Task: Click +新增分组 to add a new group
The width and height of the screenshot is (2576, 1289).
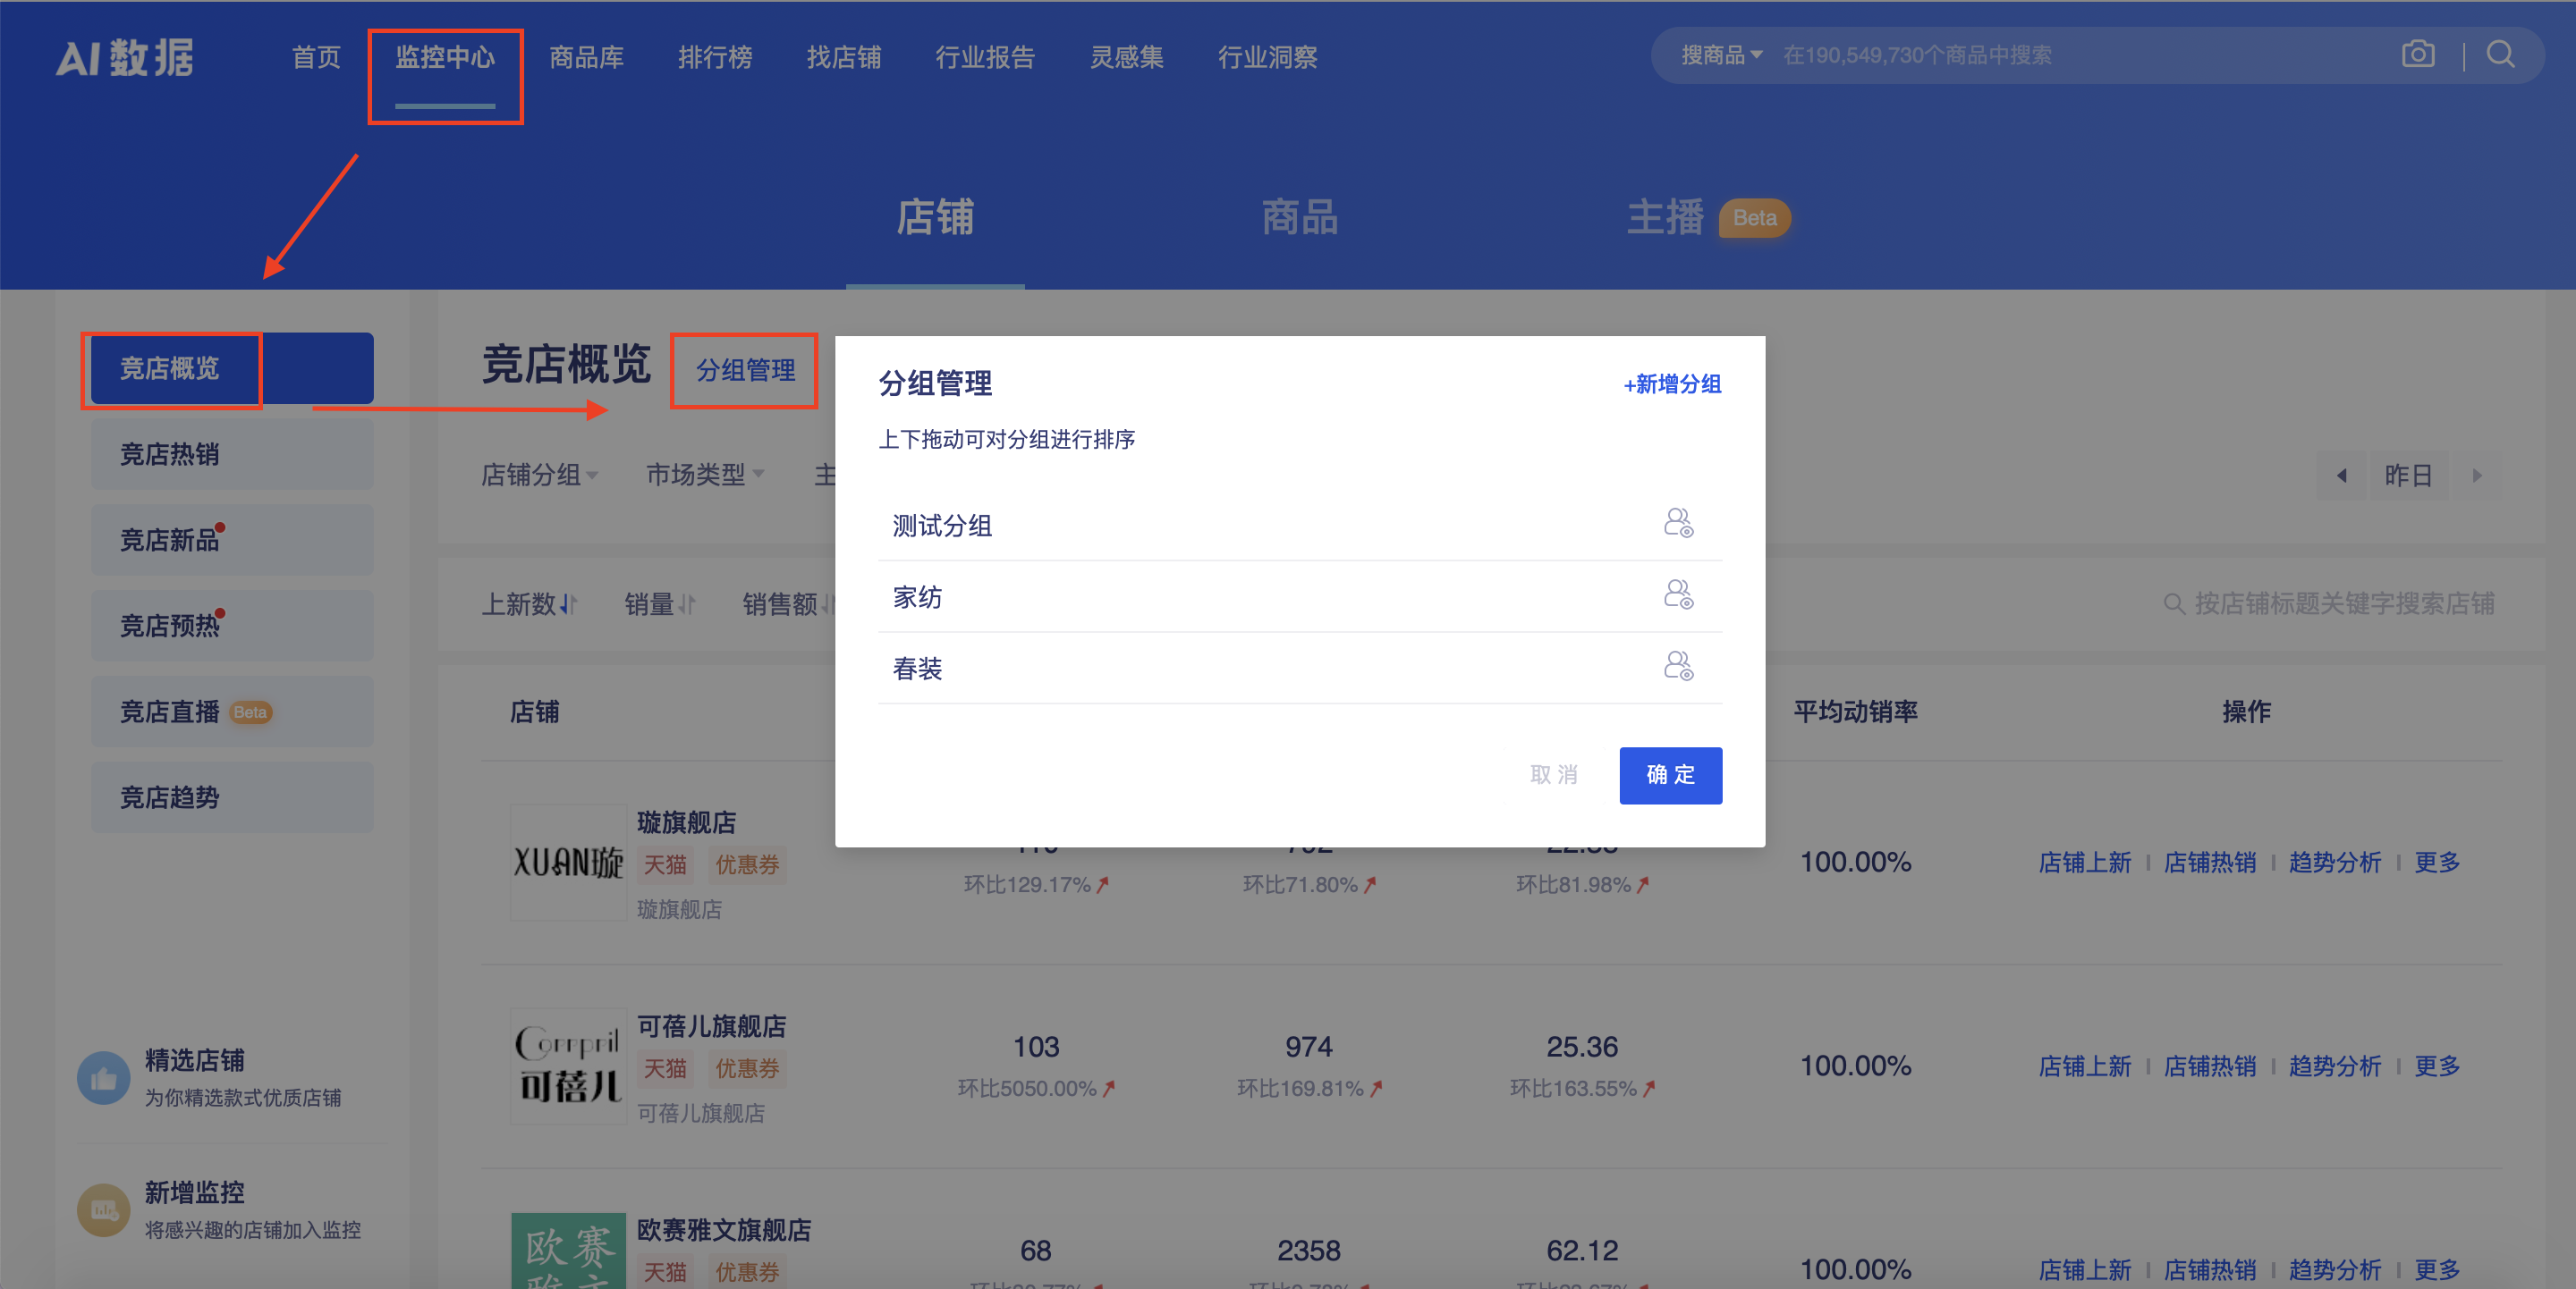Action: pos(1670,385)
